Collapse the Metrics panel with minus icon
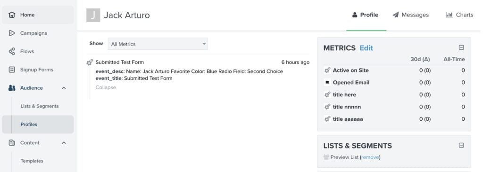Image resolution: width=483 pixels, height=172 pixels. coord(461,47)
